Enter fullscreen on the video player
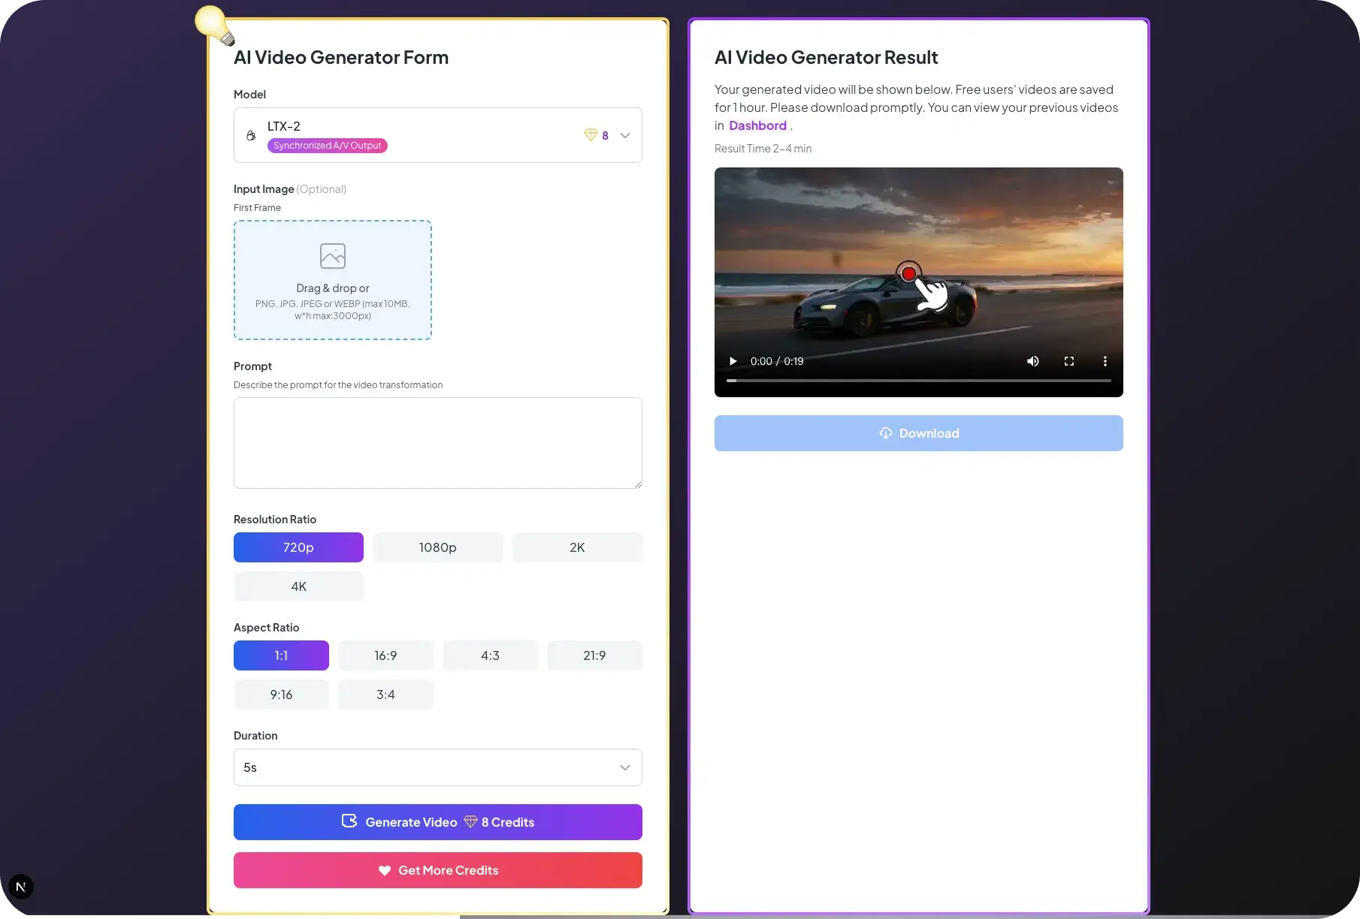1360x919 pixels. 1069,361
